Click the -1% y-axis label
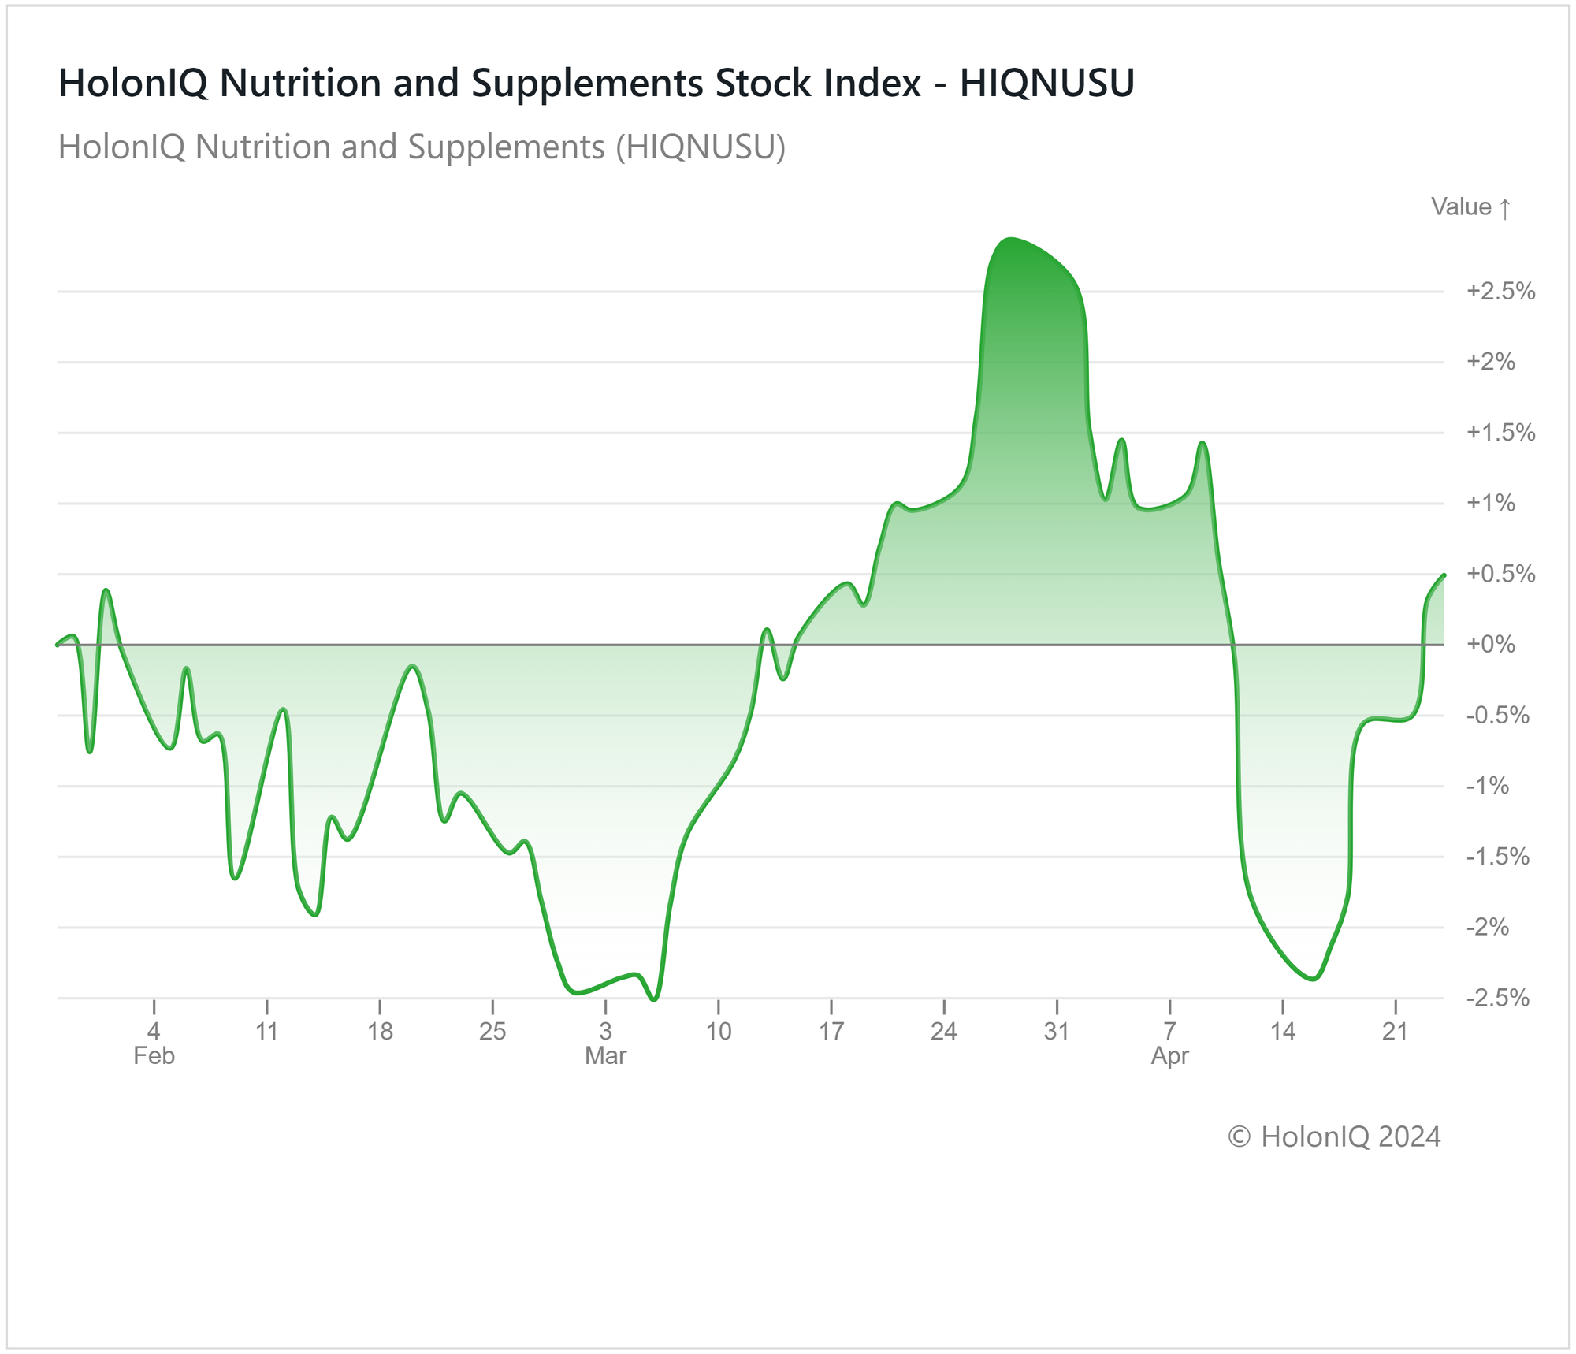This screenshot has height=1354, width=1576. 1488,786
